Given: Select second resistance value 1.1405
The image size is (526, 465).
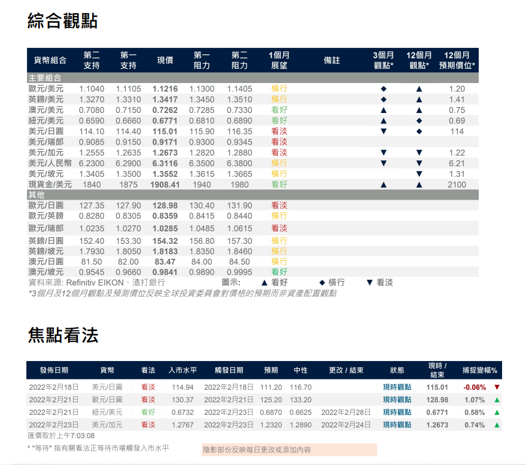Looking at the screenshot, I should click(239, 89).
